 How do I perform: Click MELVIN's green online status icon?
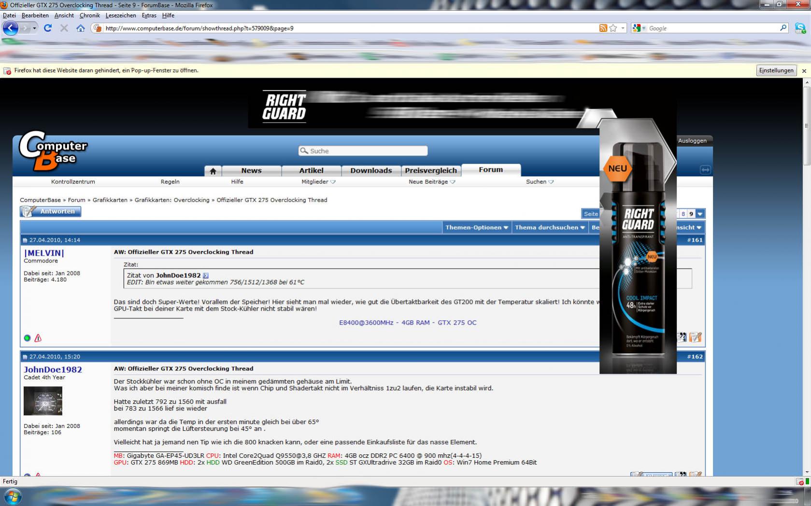coord(27,338)
